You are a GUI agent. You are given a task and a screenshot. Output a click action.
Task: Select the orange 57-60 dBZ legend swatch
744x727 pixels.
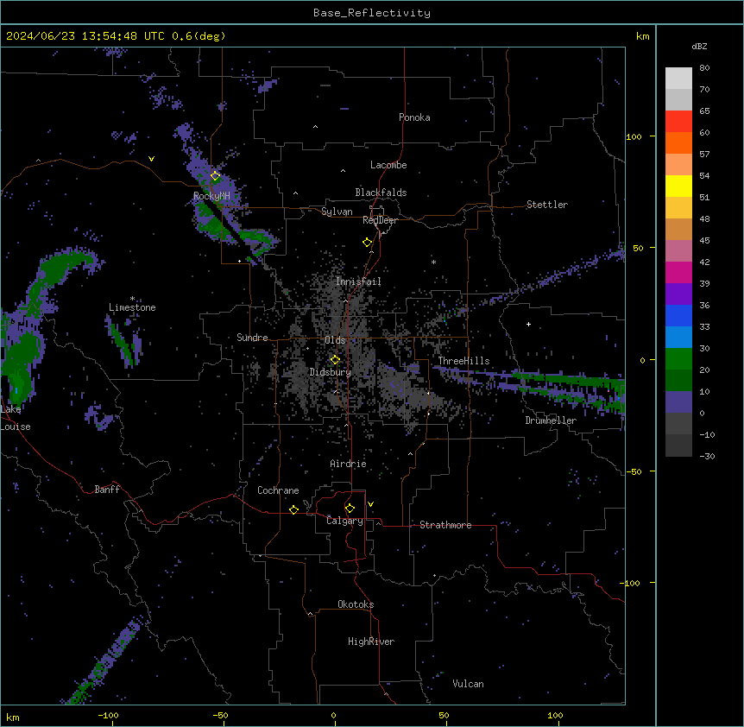pos(678,142)
